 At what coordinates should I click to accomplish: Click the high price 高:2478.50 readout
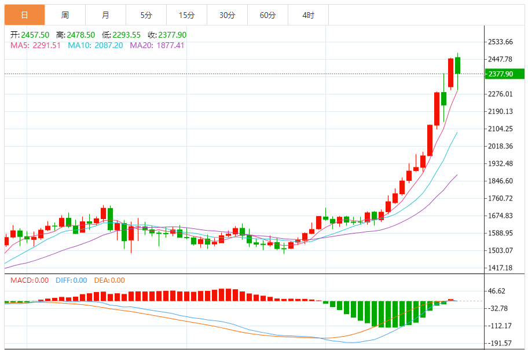click(75, 35)
